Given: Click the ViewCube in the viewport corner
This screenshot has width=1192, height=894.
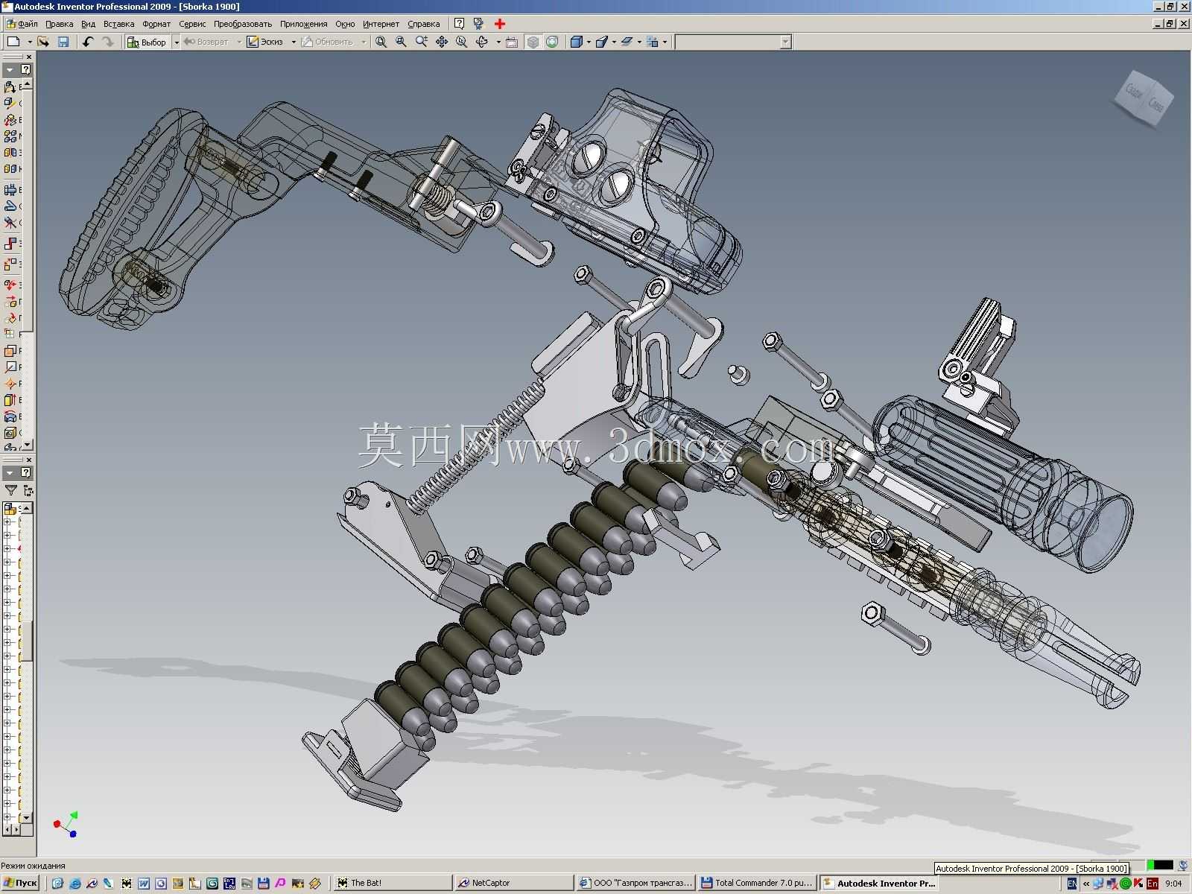Looking at the screenshot, I should coord(1144,98).
